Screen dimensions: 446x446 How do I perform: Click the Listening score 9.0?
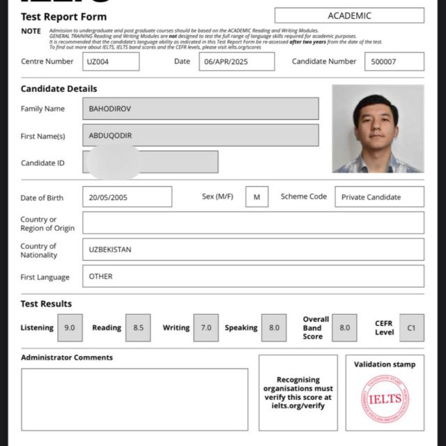(70, 328)
